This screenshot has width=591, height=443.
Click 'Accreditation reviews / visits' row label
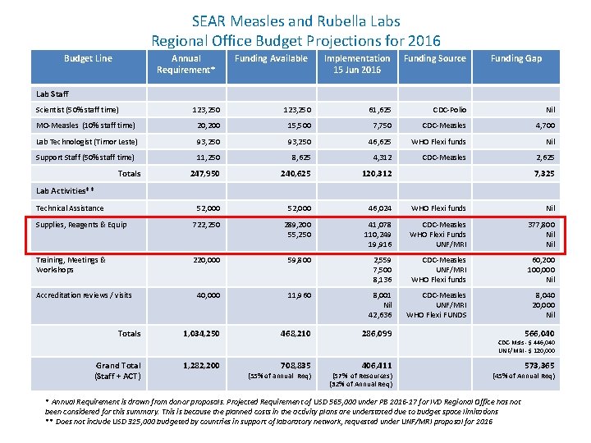tap(84, 295)
